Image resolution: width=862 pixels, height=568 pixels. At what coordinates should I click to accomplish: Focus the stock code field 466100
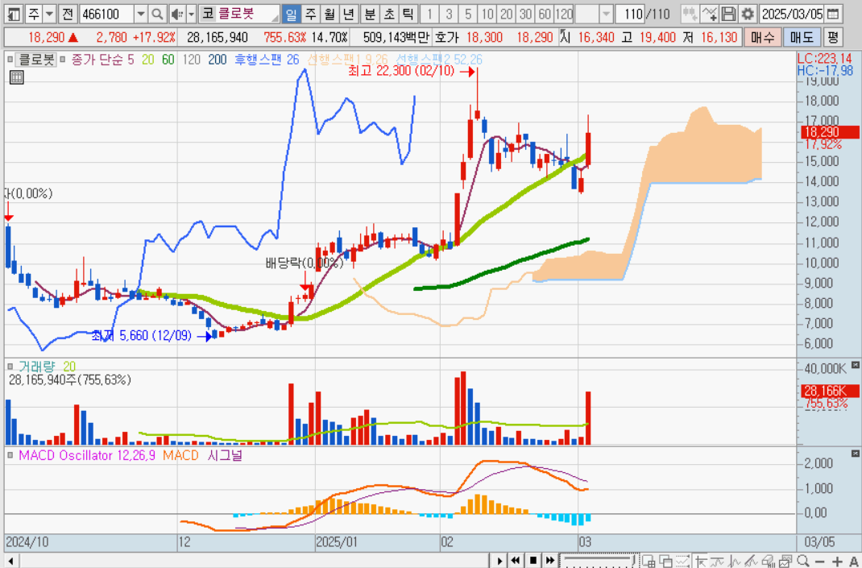coord(106,14)
